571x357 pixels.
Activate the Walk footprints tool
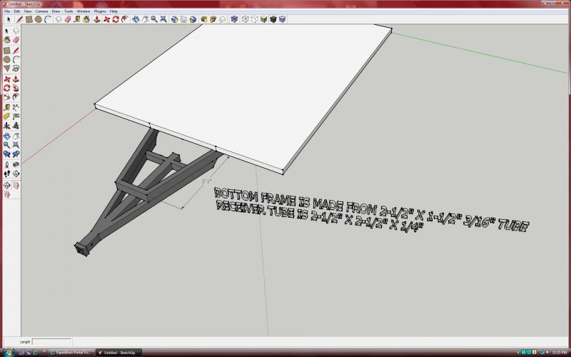(6, 174)
